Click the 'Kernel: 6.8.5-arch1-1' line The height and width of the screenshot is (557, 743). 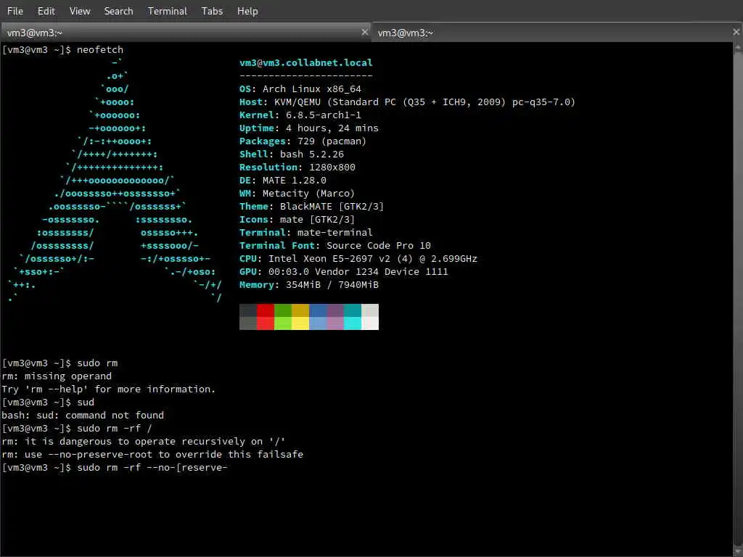click(300, 115)
